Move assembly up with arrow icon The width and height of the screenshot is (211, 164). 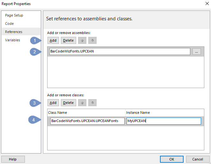[82, 40]
